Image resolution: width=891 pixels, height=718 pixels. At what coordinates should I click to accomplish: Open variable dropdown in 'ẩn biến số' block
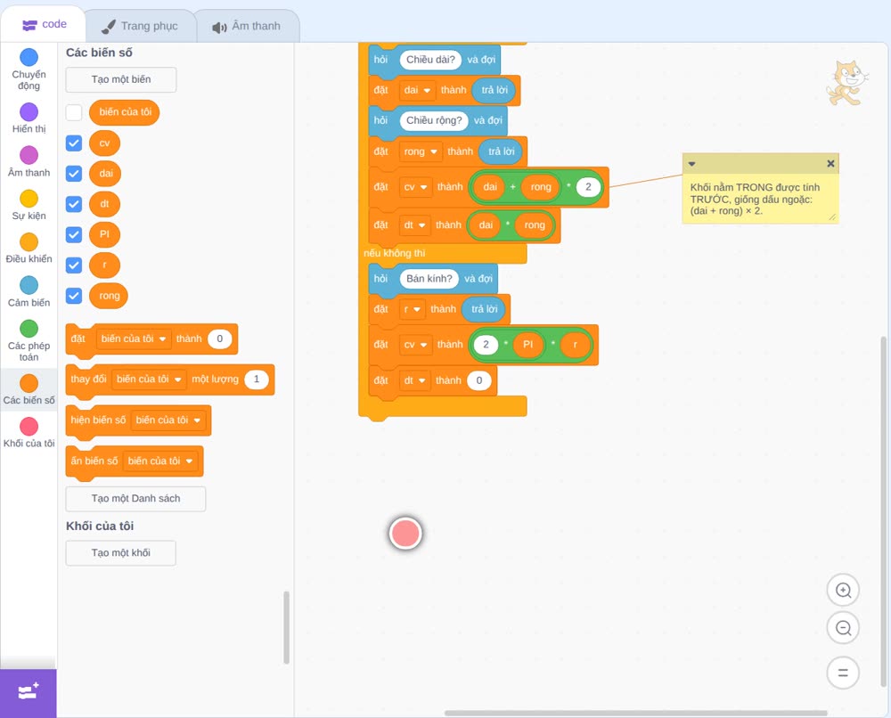point(160,461)
